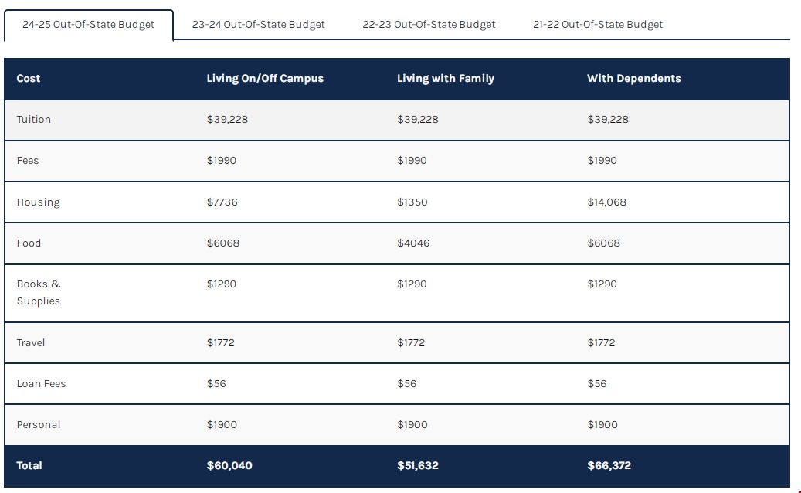Show the 21-22 Out-Of-State Budget tab
The height and width of the screenshot is (493, 801).
tap(597, 25)
